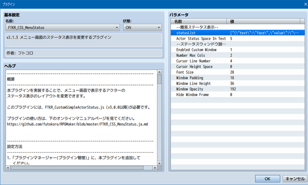The width and height of the screenshot is (308, 185).
Task: Click the 概要 heading in help text
Action: [x=11, y=79]
